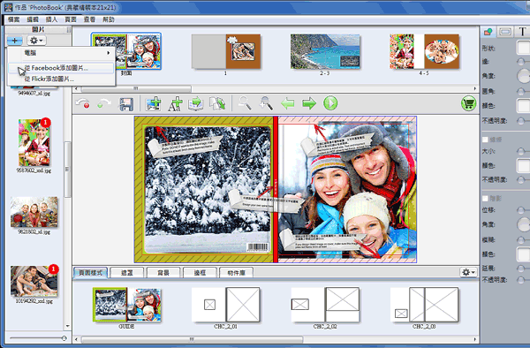Viewport: 530px width, 348px height.
Task: Click the book icon with green arrow
Action: [196, 103]
